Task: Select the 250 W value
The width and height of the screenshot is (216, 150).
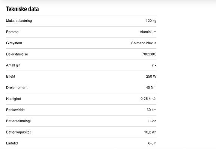Action: (x=151, y=76)
